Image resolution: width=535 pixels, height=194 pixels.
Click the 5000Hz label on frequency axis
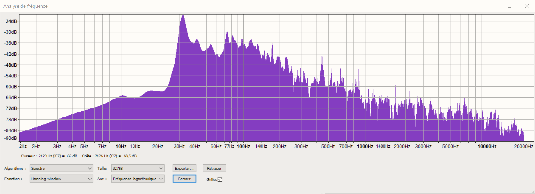point(450,146)
